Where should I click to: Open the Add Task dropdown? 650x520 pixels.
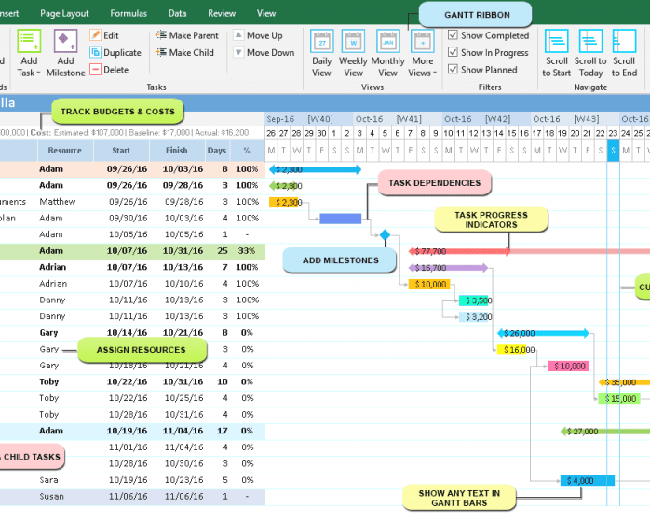[x=28, y=73]
